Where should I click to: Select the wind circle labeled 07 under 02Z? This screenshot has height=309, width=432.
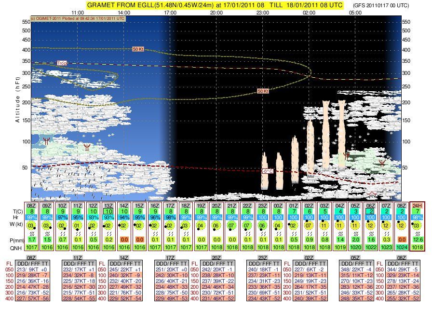click(x=308, y=225)
